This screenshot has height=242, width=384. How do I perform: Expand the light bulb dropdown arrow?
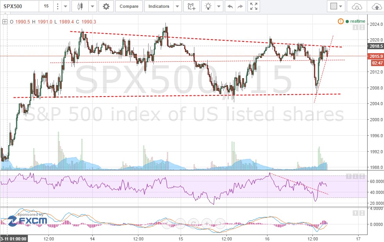(219, 6)
